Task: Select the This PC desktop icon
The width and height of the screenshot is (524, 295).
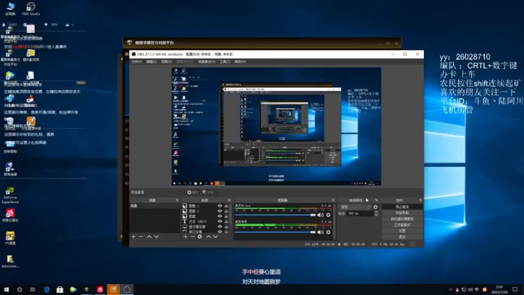Action: [x=10, y=9]
